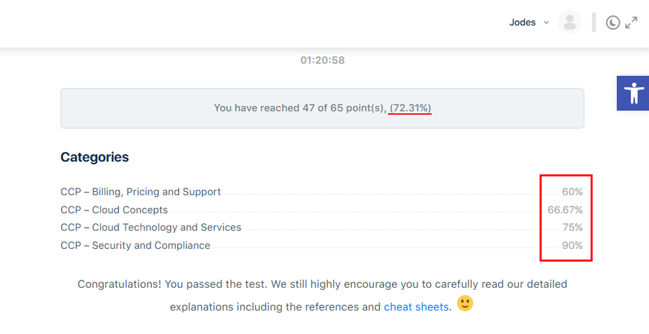Viewport: 649px width, 334px height.
Task: Open the cheat sheets link
Action: click(x=416, y=307)
